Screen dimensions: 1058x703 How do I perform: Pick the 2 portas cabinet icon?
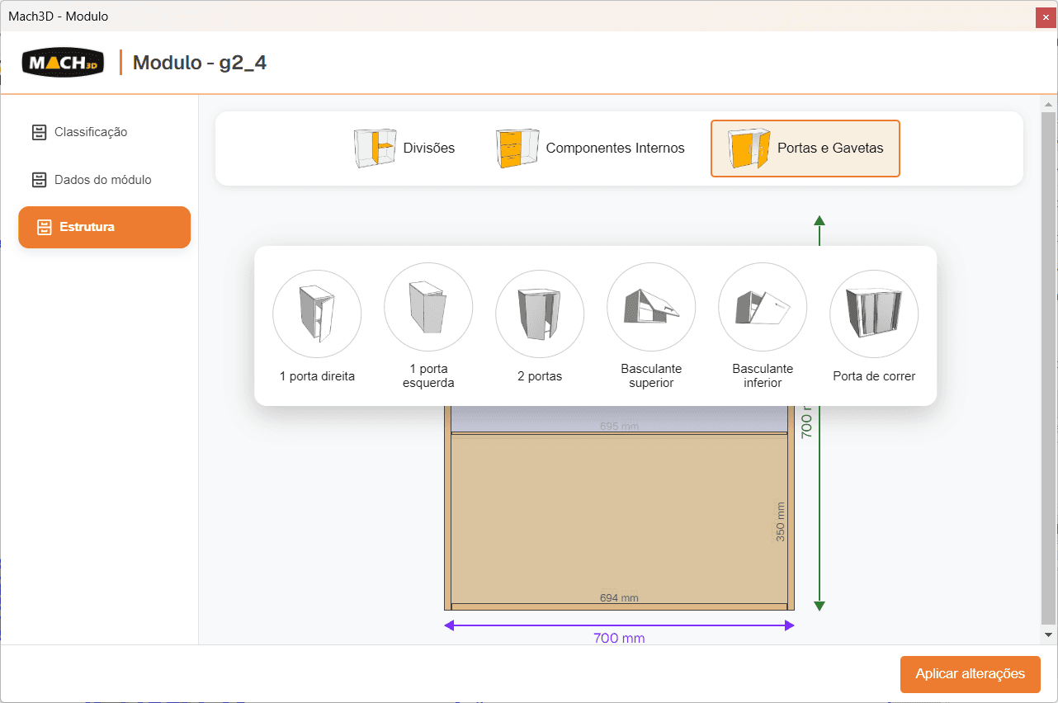(x=540, y=314)
